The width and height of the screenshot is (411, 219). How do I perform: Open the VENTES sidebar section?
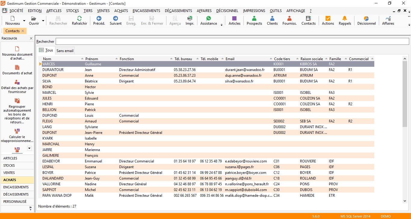tap(17, 173)
